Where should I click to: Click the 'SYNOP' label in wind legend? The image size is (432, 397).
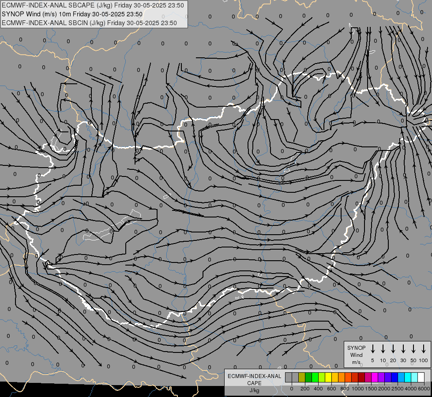(356, 348)
